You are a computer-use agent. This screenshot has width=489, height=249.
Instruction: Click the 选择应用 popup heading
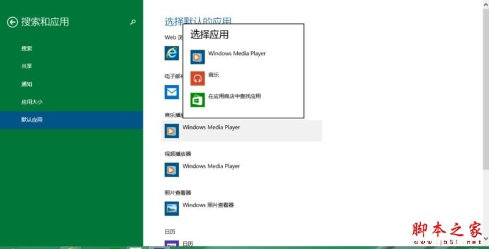tap(209, 35)
